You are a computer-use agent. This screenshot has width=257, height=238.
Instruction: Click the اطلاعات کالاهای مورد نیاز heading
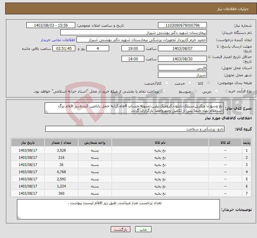(x=228, y=118)
